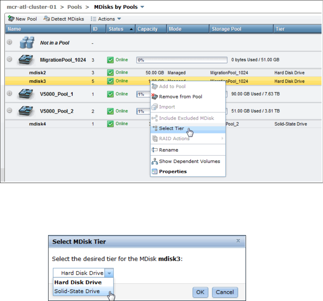Click the V5000_Pool_1 storage pool icon
Image resolution: width=323 pixels, height=301 pixels.
pos(26,94)
